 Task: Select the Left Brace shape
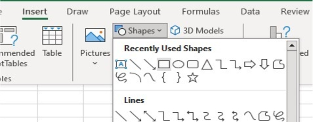pos(164,78)
